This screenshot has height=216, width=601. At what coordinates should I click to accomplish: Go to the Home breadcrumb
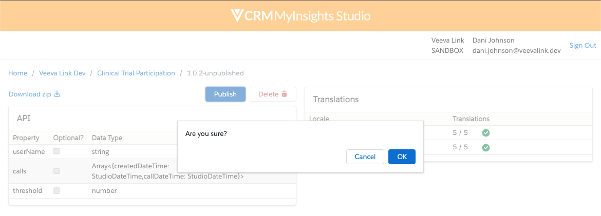coord(18,73)
